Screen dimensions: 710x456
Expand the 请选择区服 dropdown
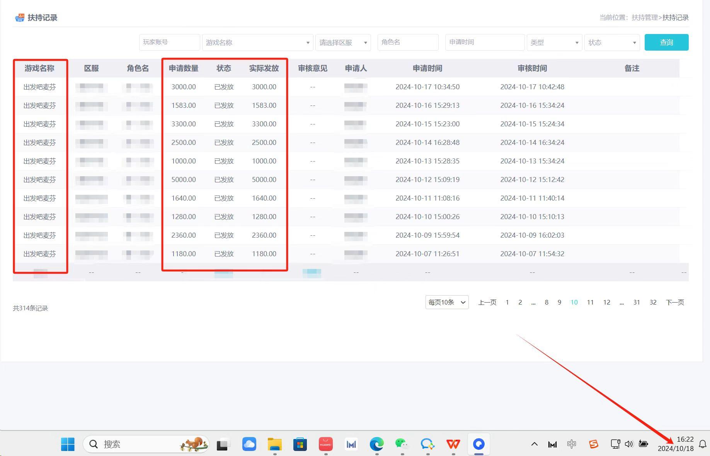coord(343,43)
